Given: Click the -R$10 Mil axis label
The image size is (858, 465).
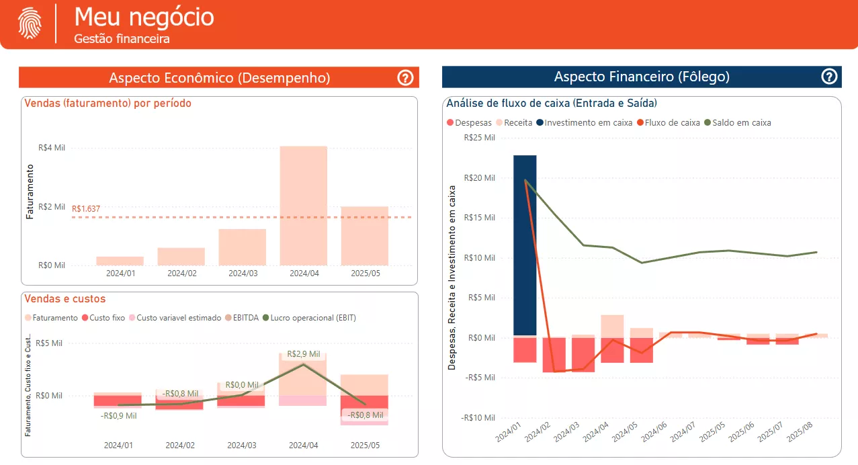Looking at the screenshot, I should (478, 417).
